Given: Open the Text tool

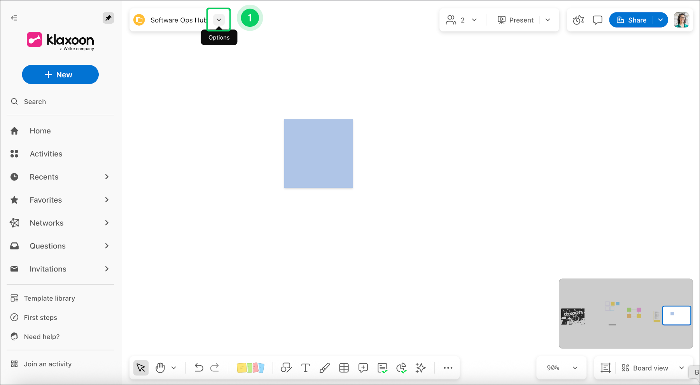Looking at the screenshot, I should point(306,367).
